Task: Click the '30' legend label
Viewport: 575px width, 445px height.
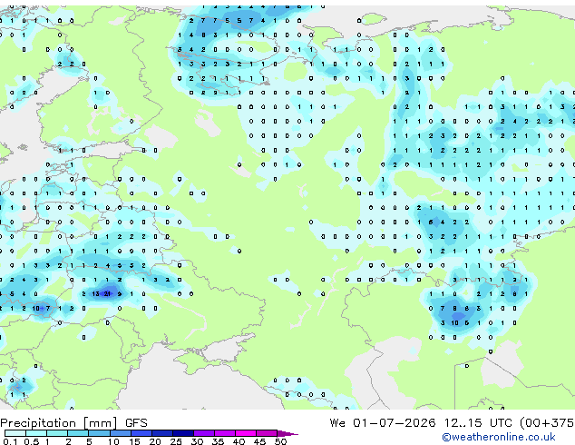Action: click(x=197, y=441)
